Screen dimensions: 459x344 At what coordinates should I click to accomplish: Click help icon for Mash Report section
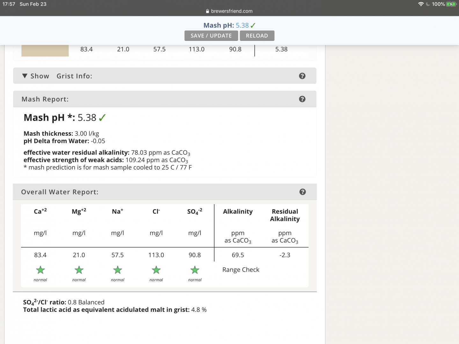[302, 99]
